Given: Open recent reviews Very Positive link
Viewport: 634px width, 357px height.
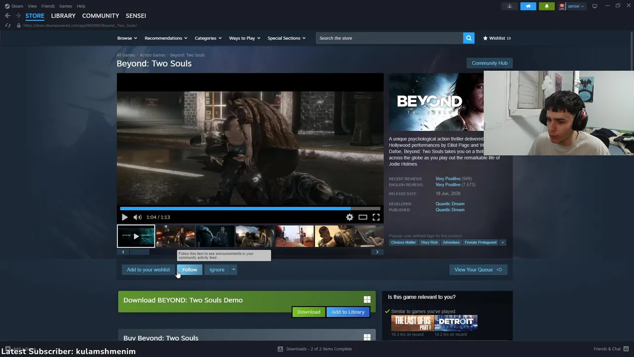Looking at the screenshot, I should (x=448, y=178).
